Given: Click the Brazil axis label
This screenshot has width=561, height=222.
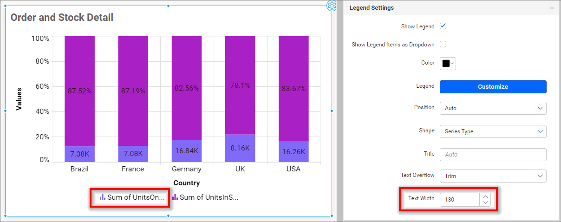Looking at the screenshot, I should coord(79,169).
